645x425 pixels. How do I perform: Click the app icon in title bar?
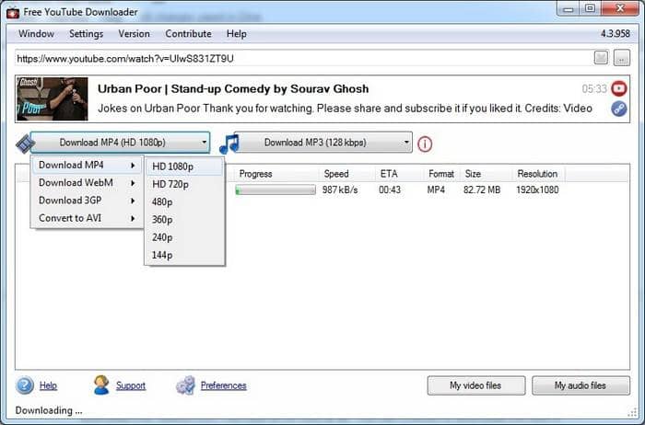click(13, 12)
